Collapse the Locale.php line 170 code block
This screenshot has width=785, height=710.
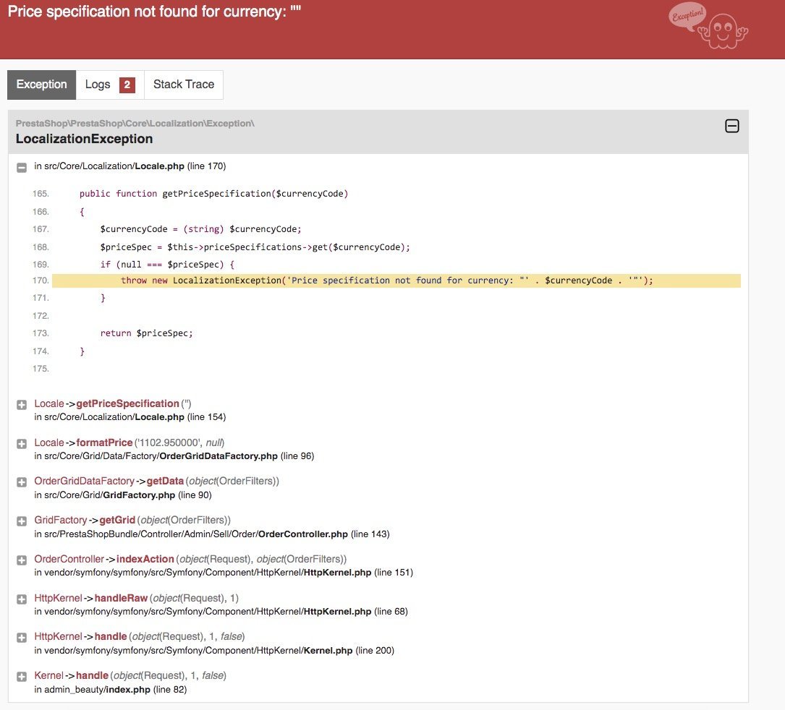tap(22, 167)
